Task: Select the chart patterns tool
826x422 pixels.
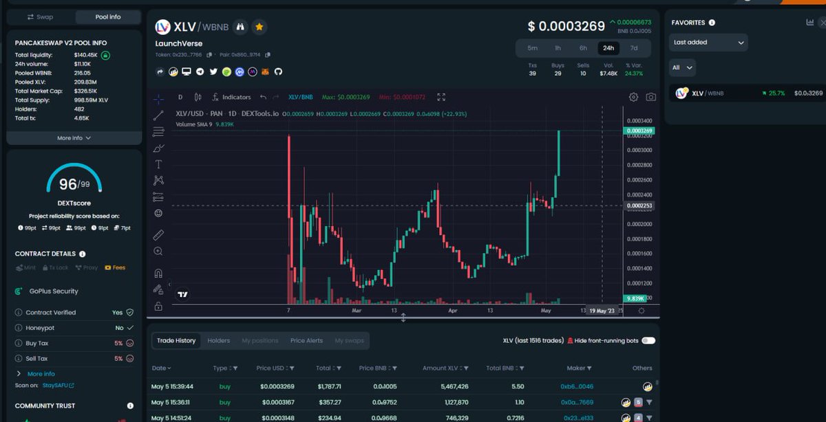Action: pos(158,180)
